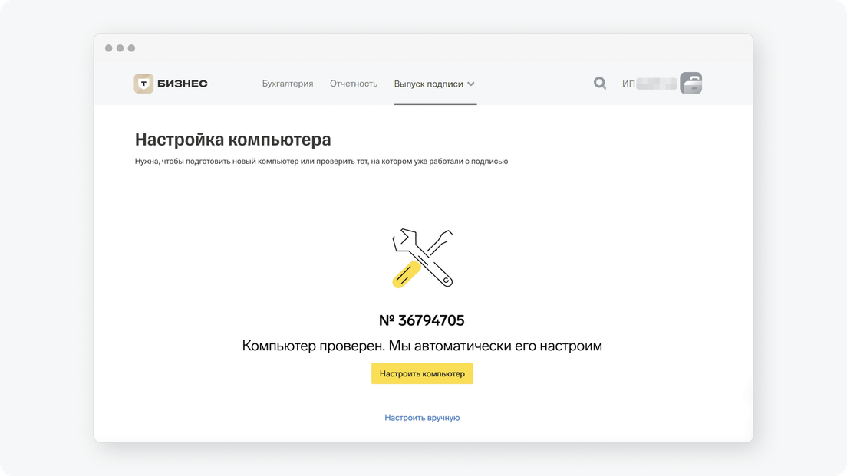
Task: Close the window with the leftmost dot
Action: [109, 48]
